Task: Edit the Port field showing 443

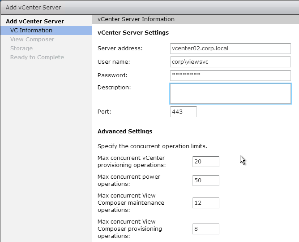Action: click(183, 112)
